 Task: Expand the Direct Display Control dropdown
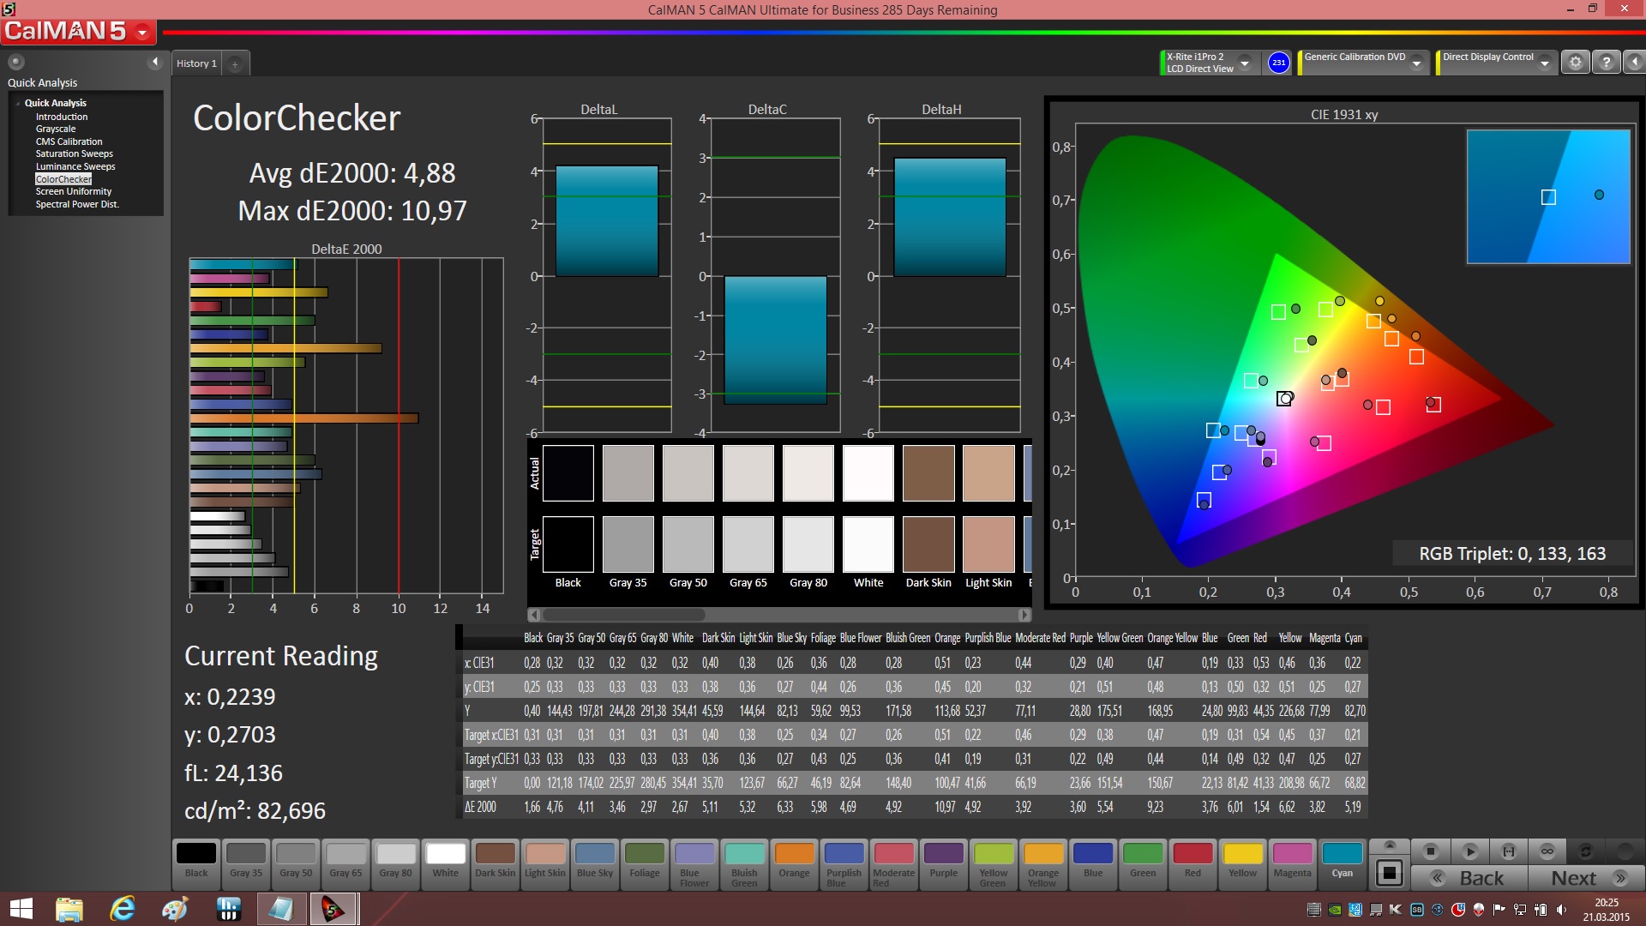(1544, 63)
